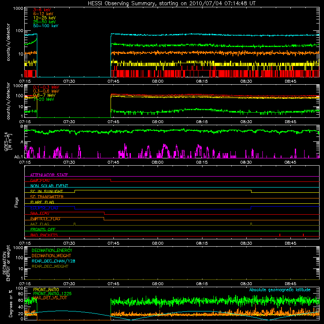Choose the 'DECIMATION_ENERGY' legend text
324x324 pixels.
(52, 250)
